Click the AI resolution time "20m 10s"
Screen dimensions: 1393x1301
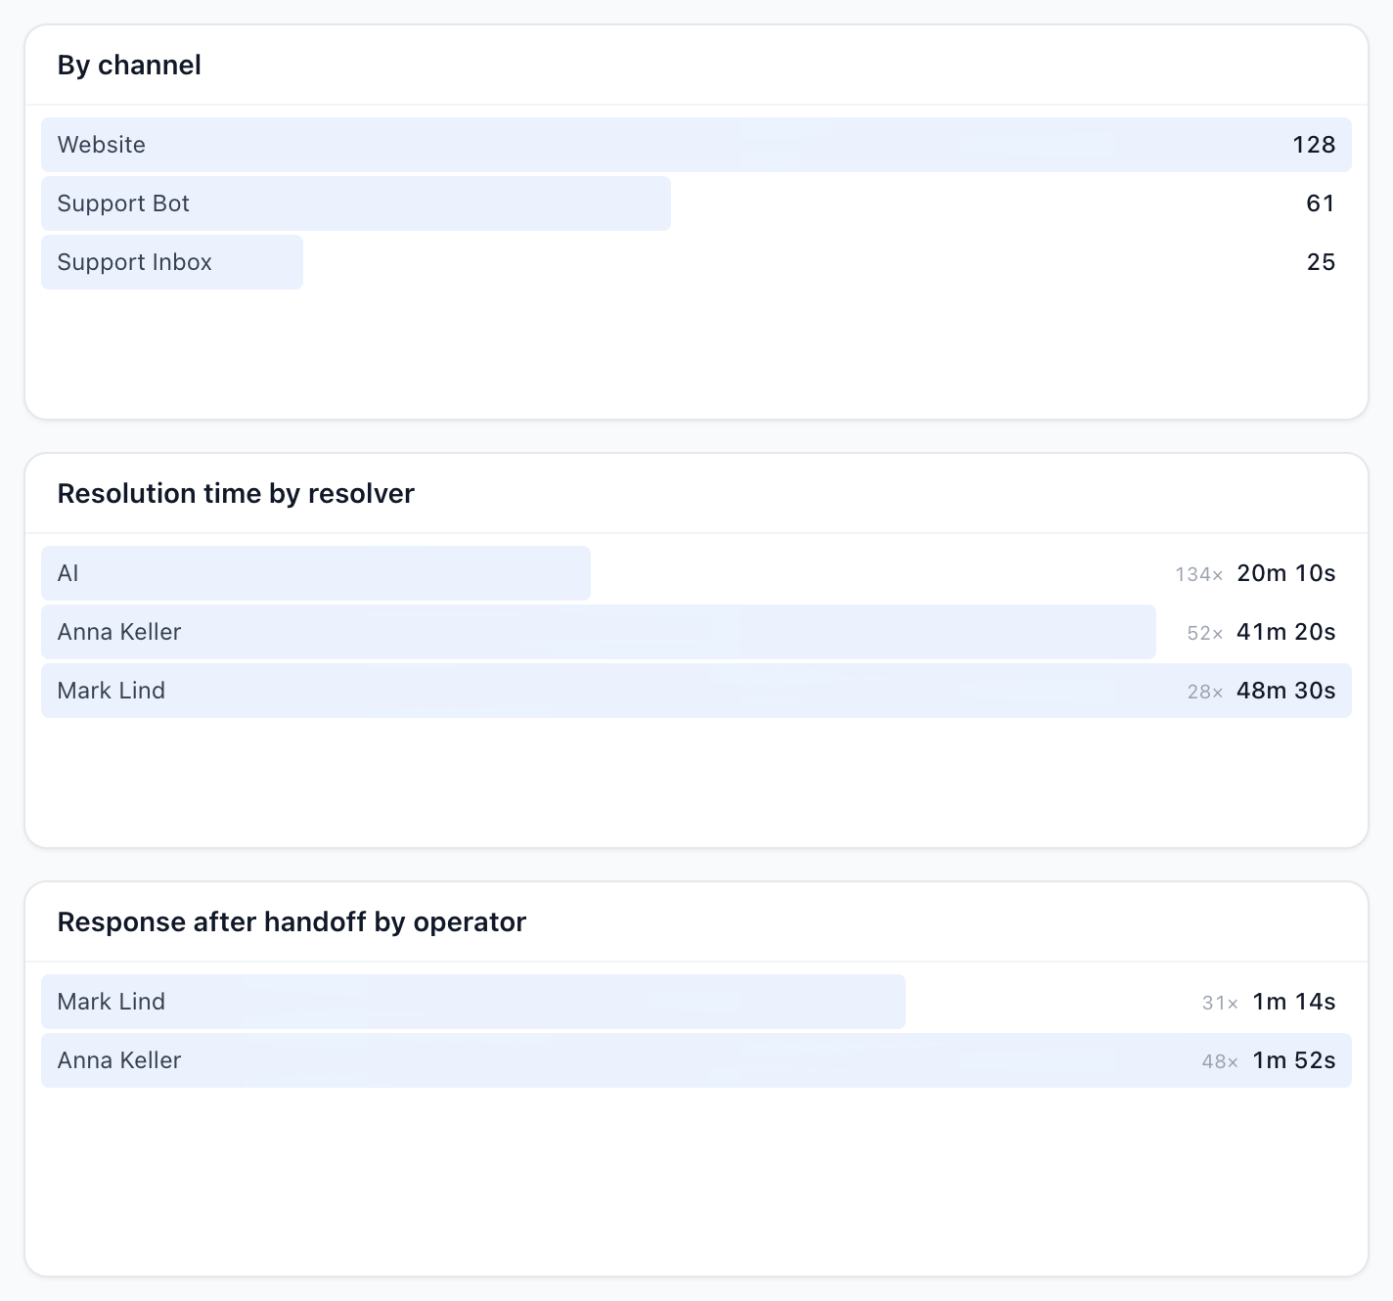tap(1286, 573)
